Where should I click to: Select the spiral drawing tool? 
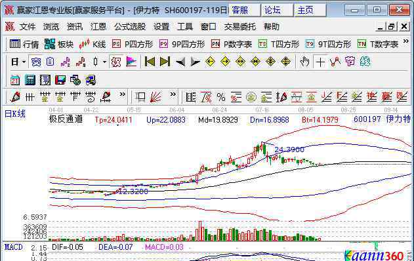click(x=91, y=97)
